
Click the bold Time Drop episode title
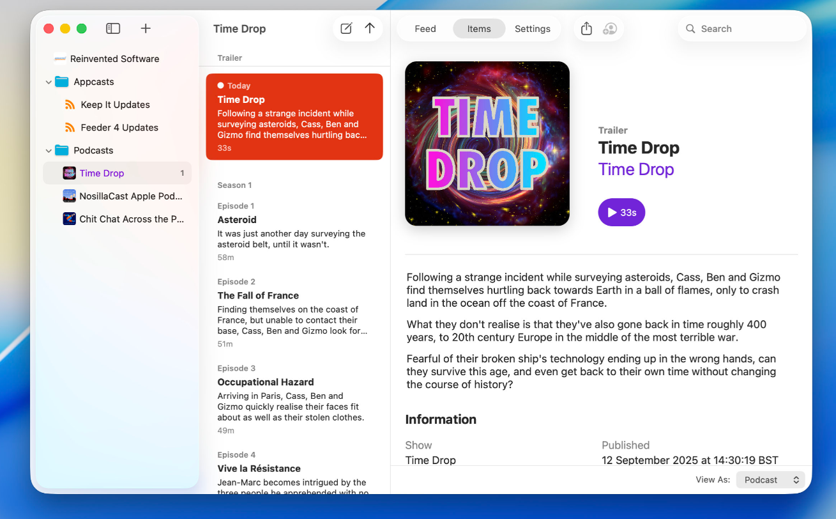pos(639,148)
